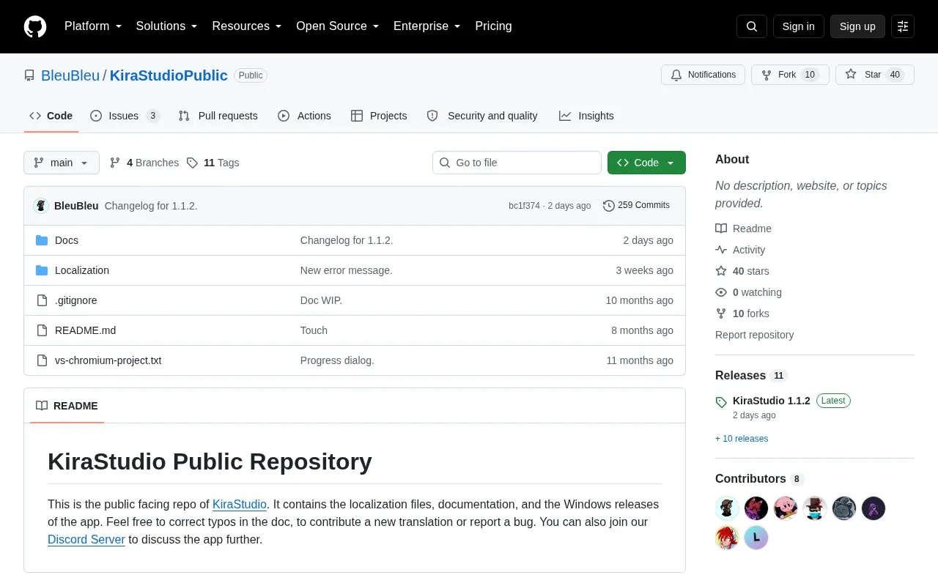View the 10 forks link in About
The width and height of the screenshot is (938, 586).
742,314
